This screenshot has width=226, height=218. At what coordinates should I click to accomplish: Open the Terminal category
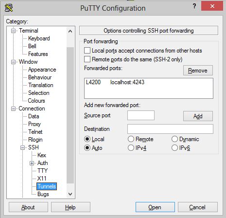pyautogui.click(x=29, y=31)
